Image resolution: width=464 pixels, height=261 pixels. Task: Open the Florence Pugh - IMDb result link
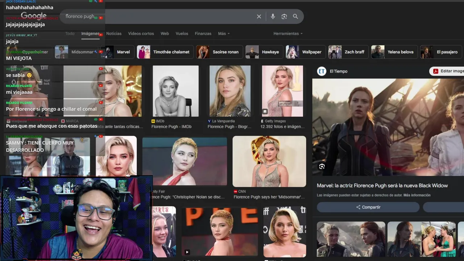click(171, 127)
